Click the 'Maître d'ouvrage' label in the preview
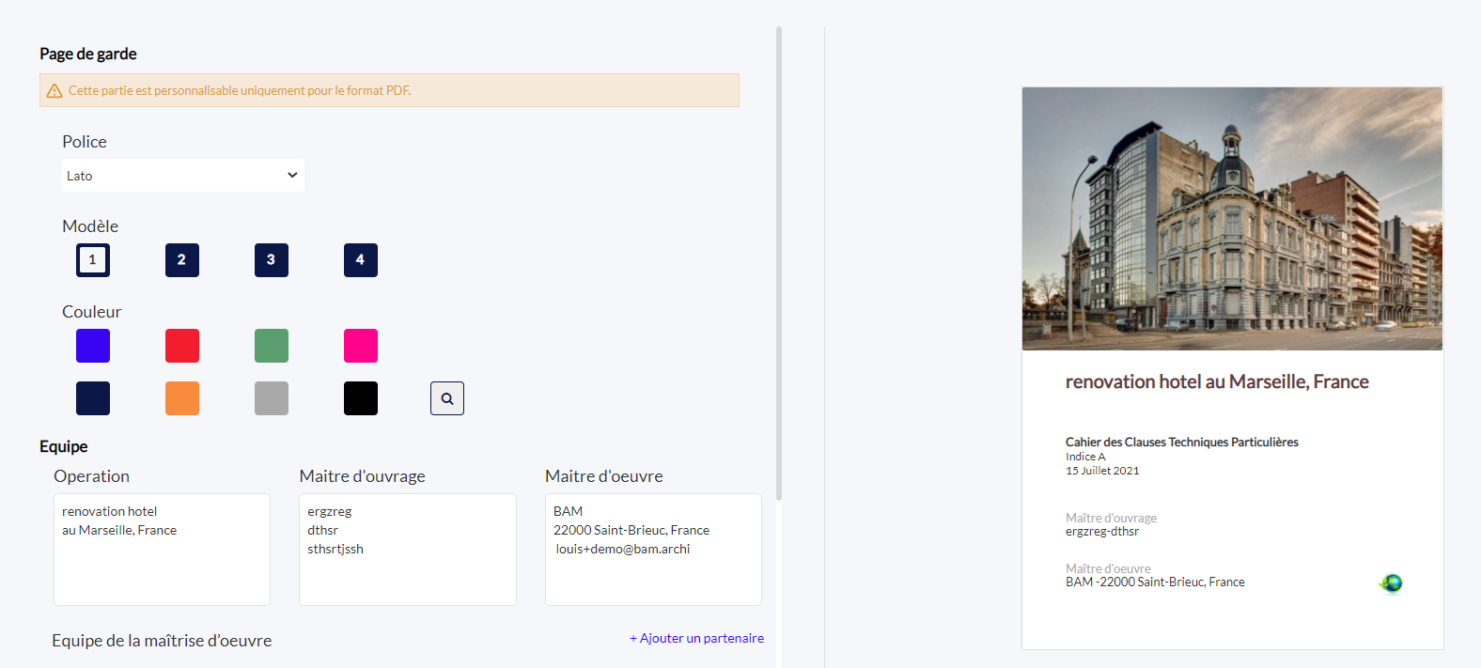 tap(1111, 518)
